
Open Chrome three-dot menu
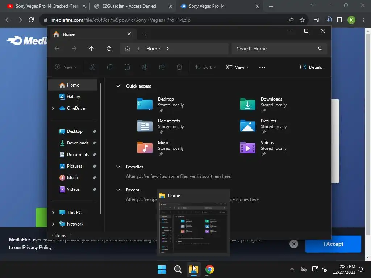coord(363,20)
